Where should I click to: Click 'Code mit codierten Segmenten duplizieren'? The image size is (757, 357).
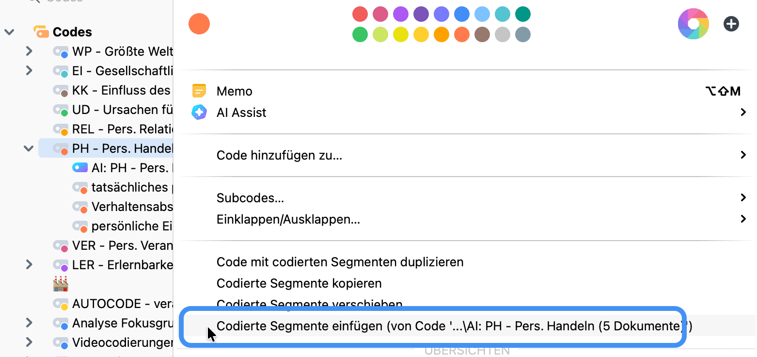pos(339,262)
